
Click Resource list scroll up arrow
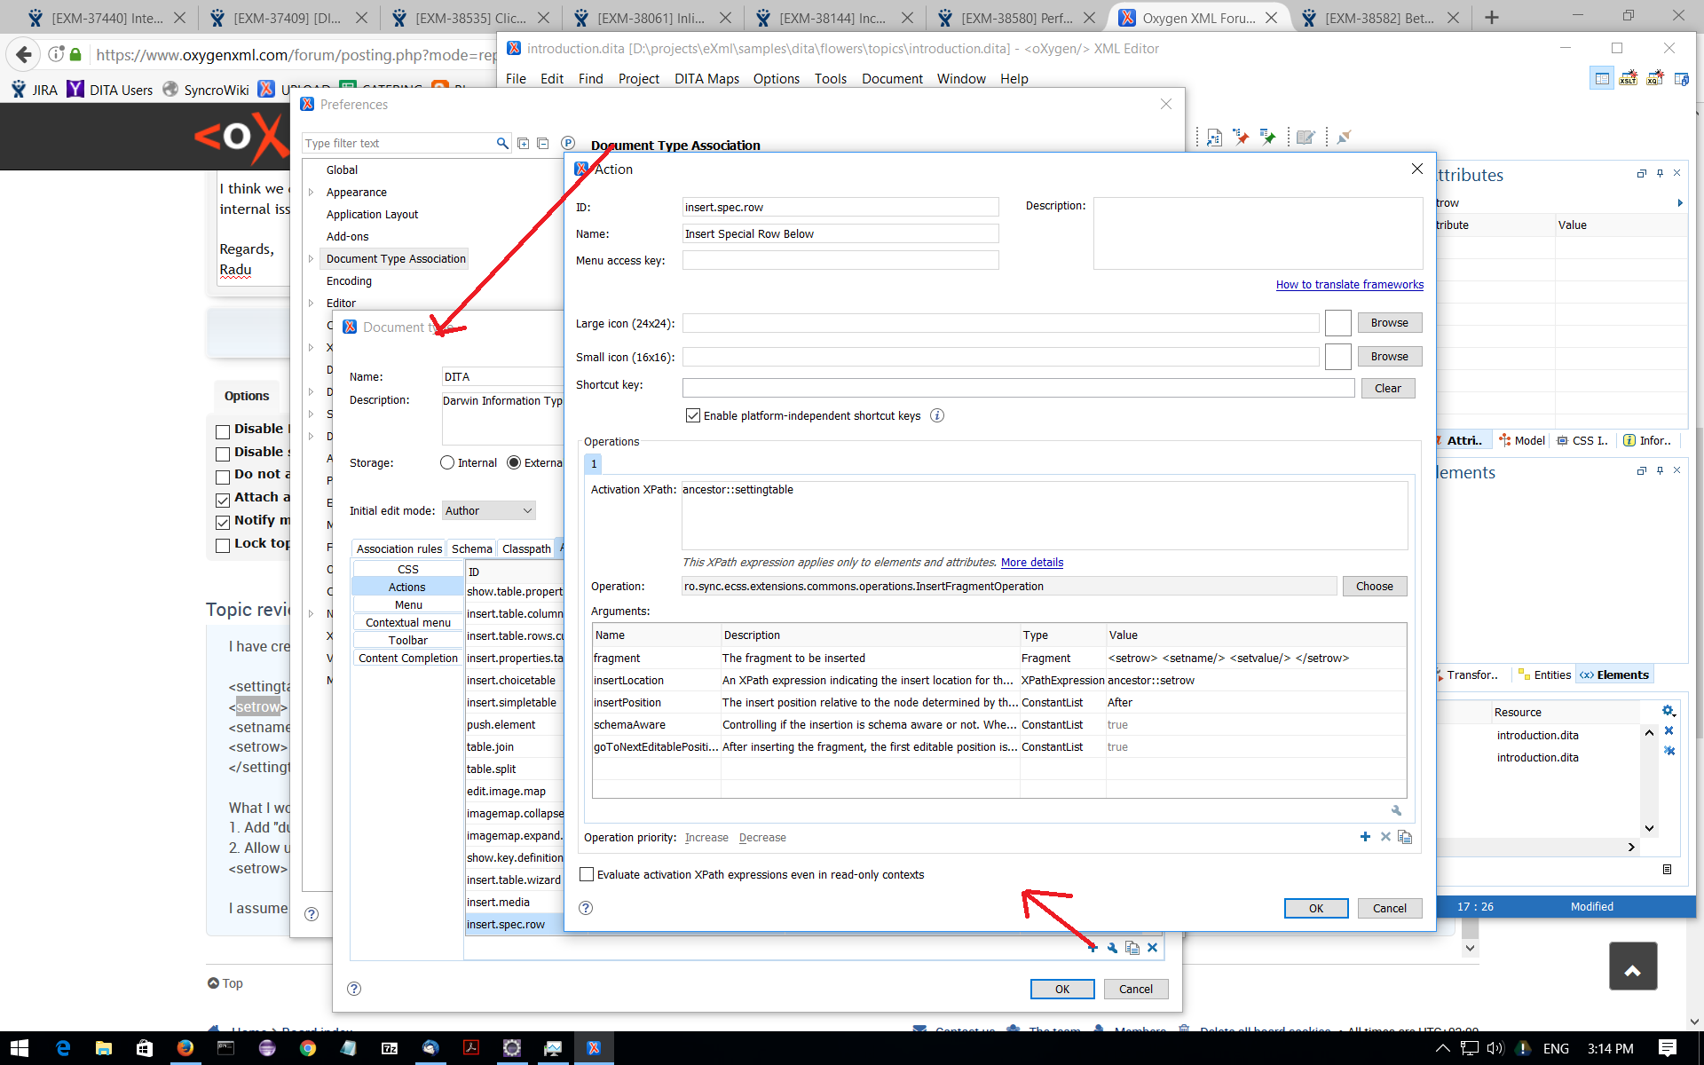(x=1649, y=733)
